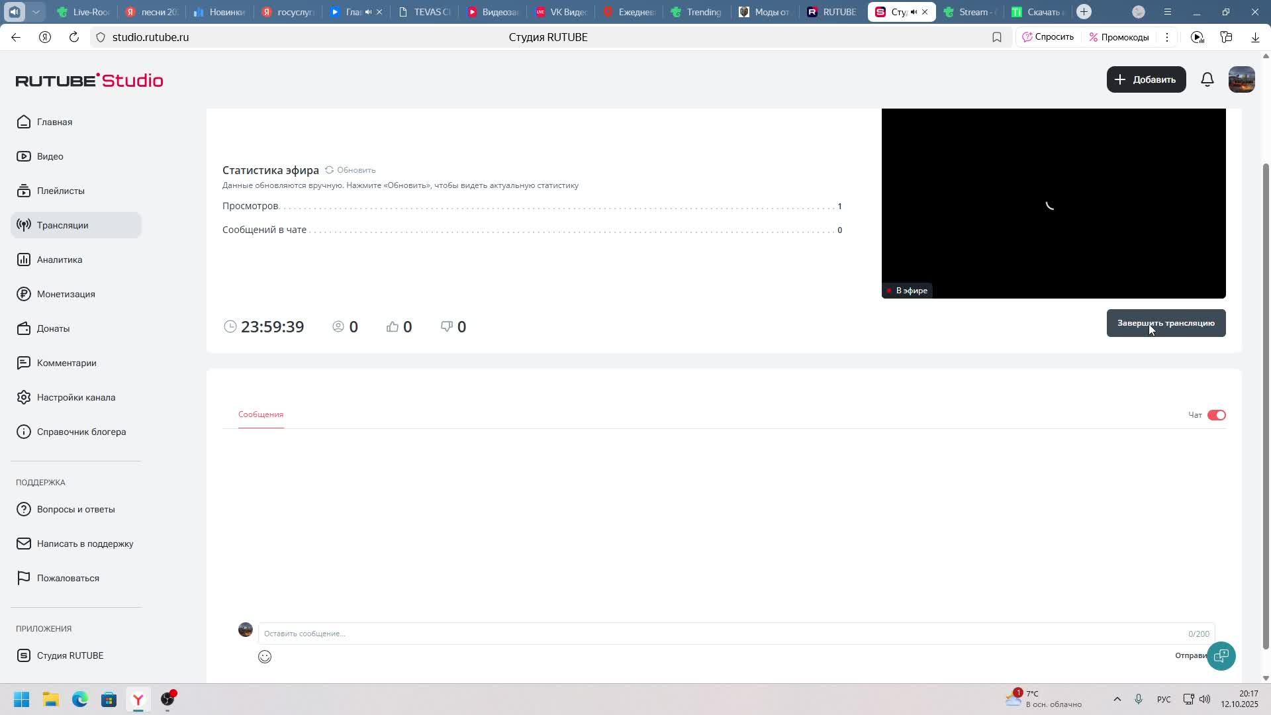
Task: Expand the tab list dropdown arrow
Action: pos(37,12)
